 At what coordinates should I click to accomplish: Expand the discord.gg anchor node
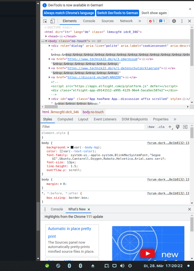[x=49, y=78]
